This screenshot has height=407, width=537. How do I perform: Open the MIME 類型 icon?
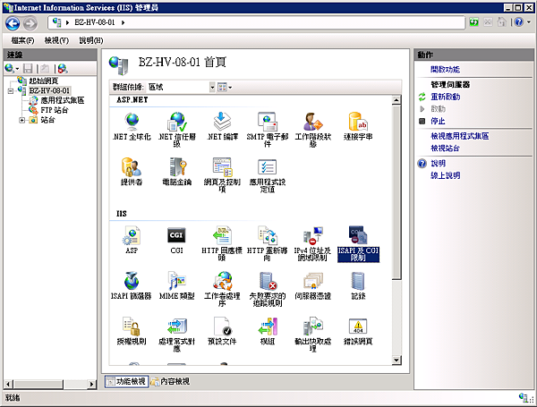176,285
